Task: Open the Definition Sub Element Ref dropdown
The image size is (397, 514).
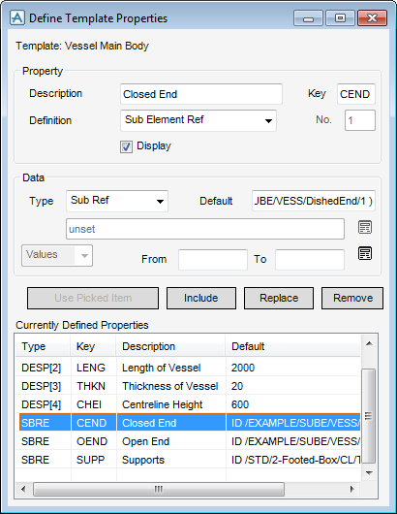Action: [x=198, y=120]
